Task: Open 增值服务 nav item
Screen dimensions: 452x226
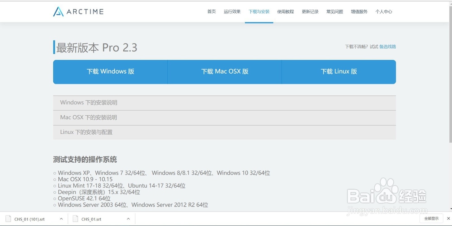Action: pos(359,12)
